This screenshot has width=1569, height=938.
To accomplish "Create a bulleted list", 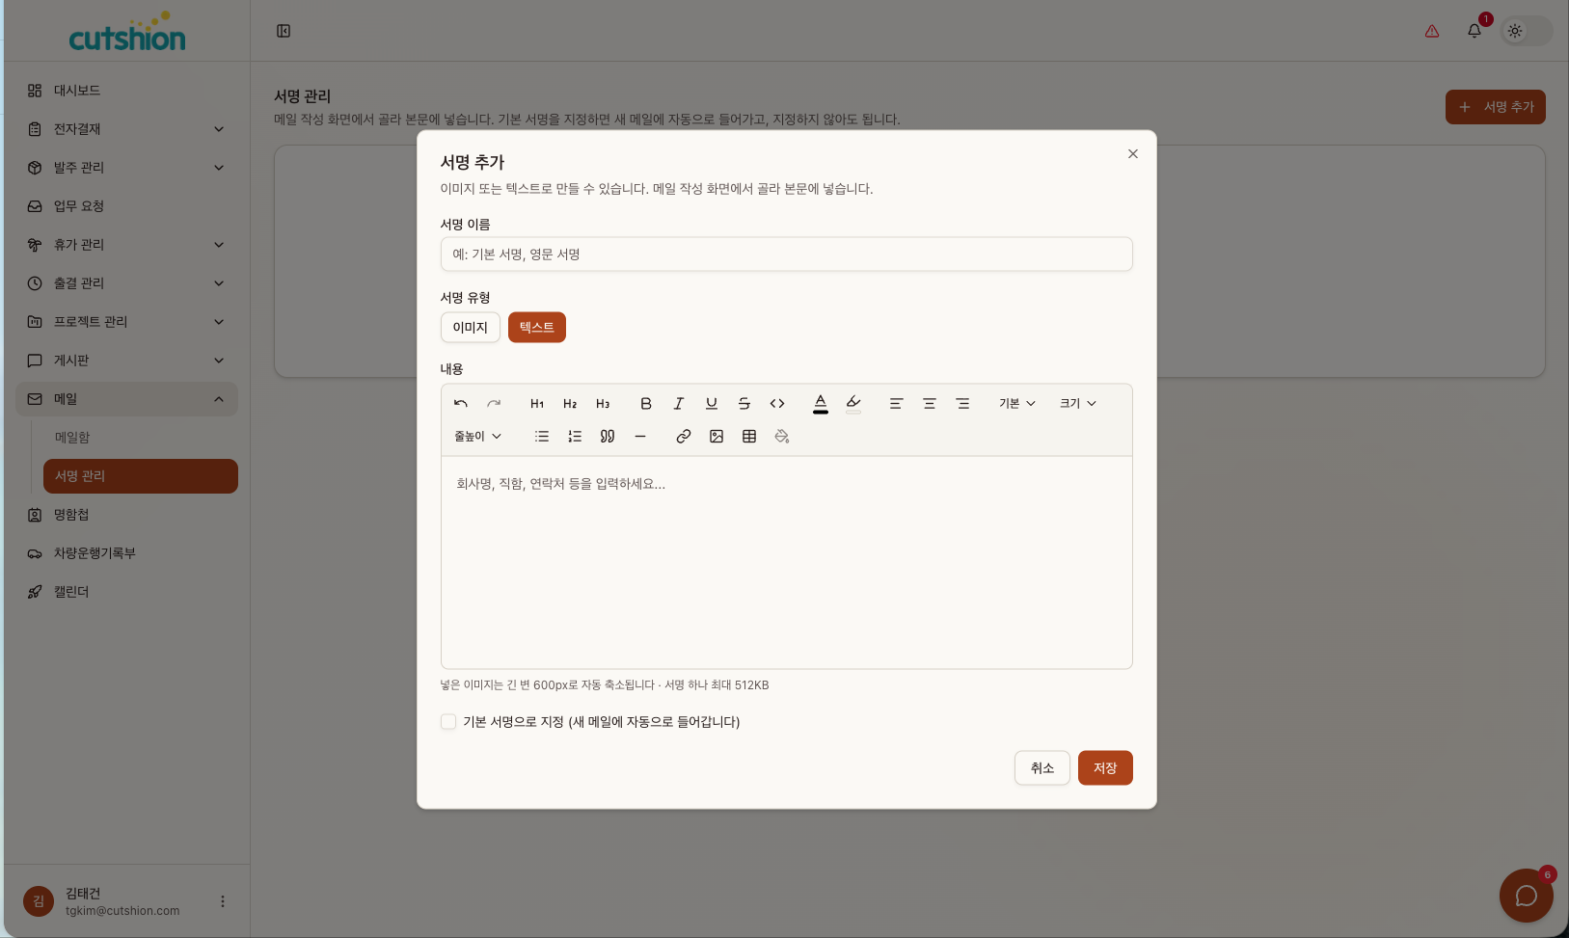I will pyautogui.click(x=542, y=437).
